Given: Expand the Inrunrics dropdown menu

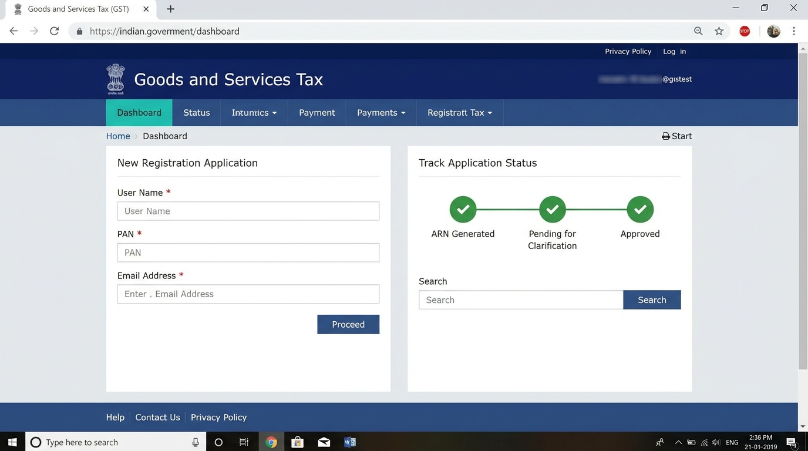Looking at the screenshot, I should coord(254,113).
